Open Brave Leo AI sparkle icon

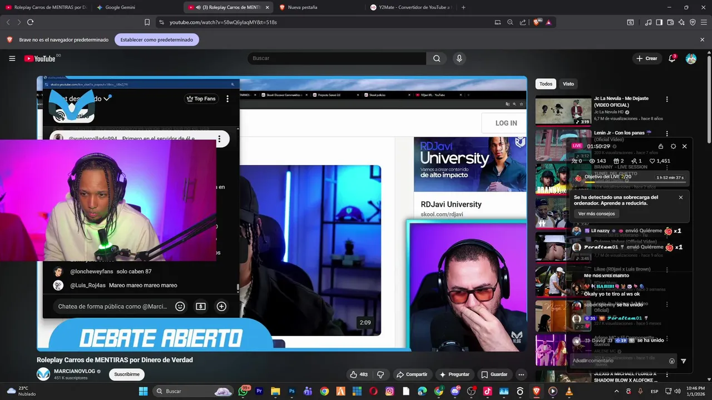point(681,22)
